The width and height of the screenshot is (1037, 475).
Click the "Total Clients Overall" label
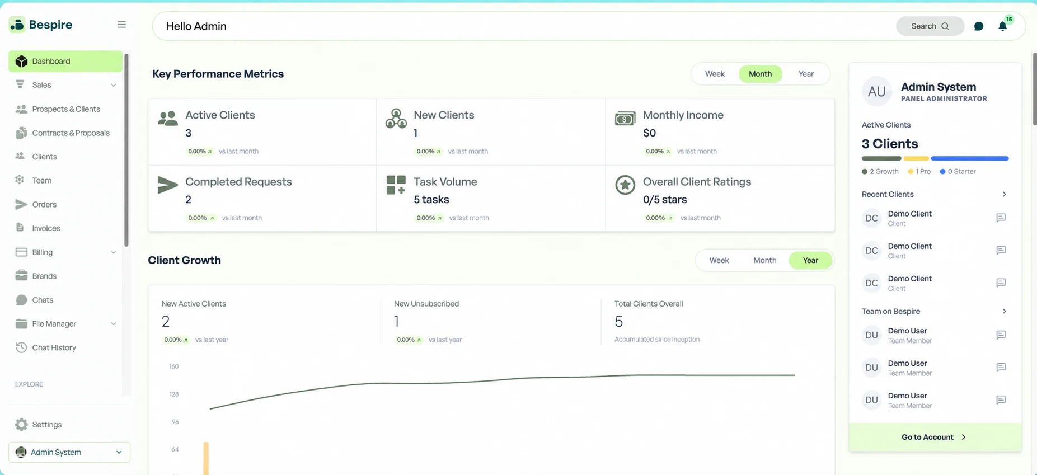(649, 304)
